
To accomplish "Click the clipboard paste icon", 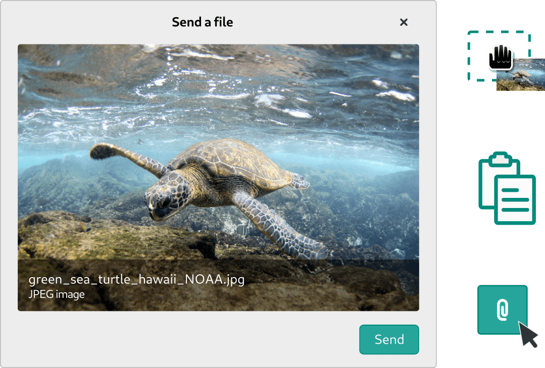I will point(507,188).
